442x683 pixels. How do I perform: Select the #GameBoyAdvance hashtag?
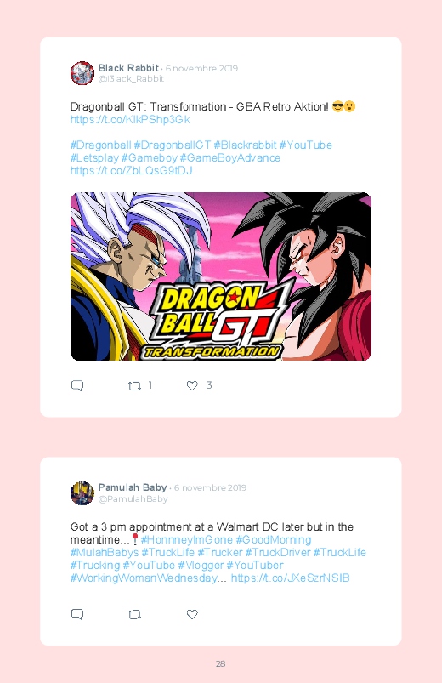click(x=229, y=157)
